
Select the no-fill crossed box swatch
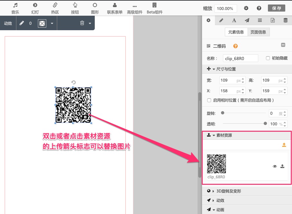(x=42, y=23)
